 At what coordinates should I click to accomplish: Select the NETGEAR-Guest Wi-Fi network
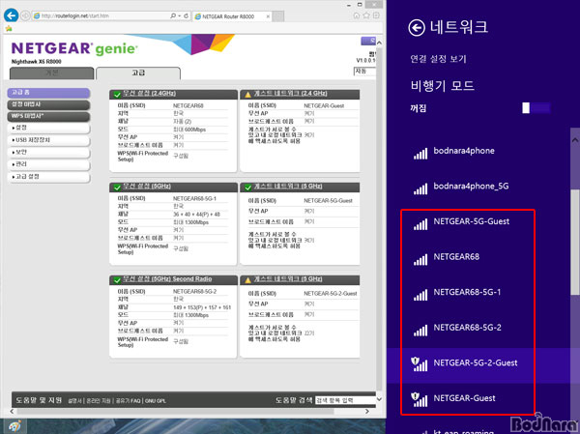(478, 398)
